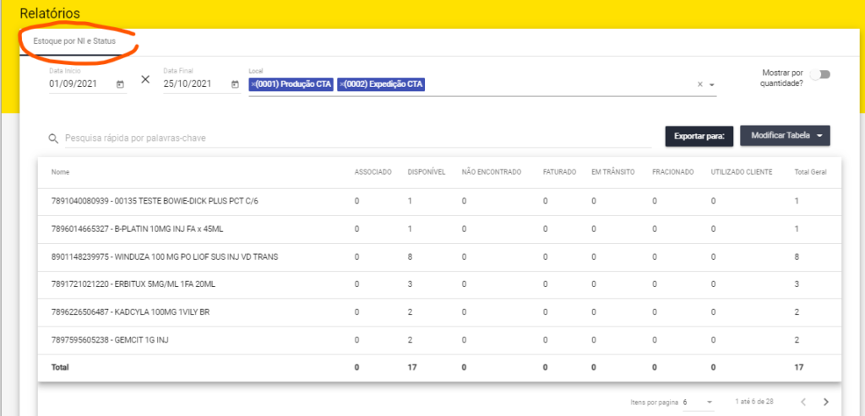
Task: Click the Total Geral column header
Action: tap(809, 172)
